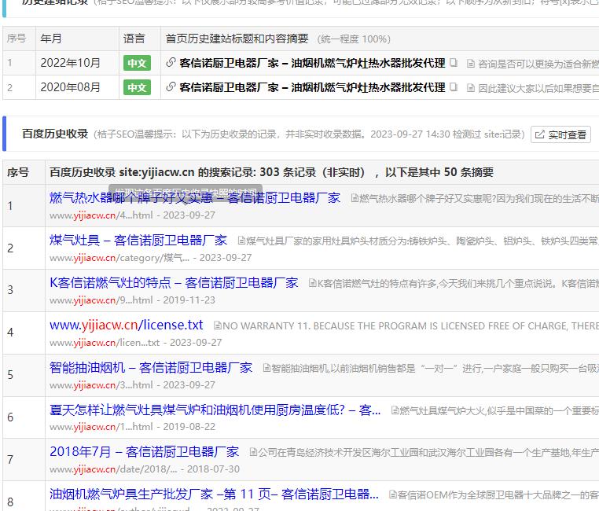Image resolution: width=599 pixels, height=511 pixels.
Task: Click the document icon before 因此建议大家 summary
Action: [471, 89]
